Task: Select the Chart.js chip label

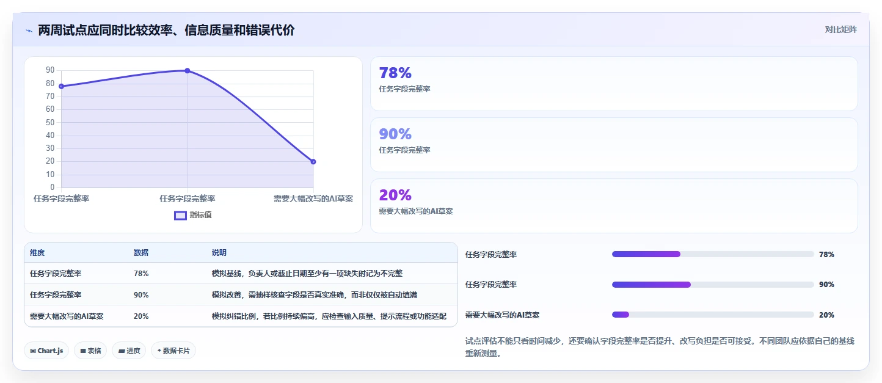Action: (51, 351)
